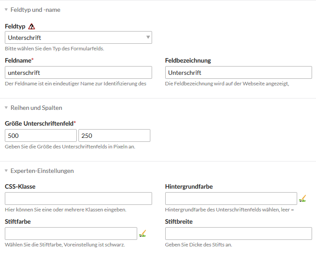Click the Feldtyp und -name legend text
Viewport: 316px width, 253px height.
tap(36, 10)
